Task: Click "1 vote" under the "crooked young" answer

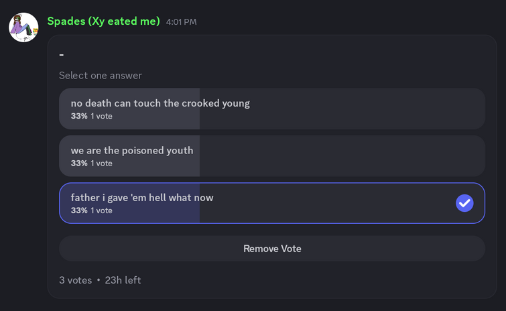Action: (101, 116)
